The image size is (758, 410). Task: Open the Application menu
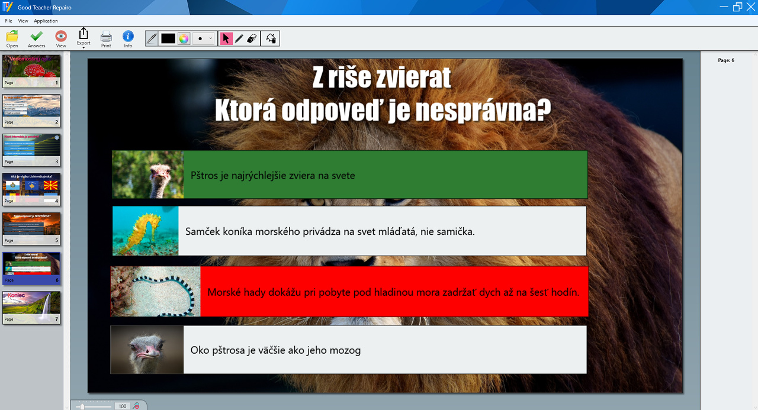(46, 20)
